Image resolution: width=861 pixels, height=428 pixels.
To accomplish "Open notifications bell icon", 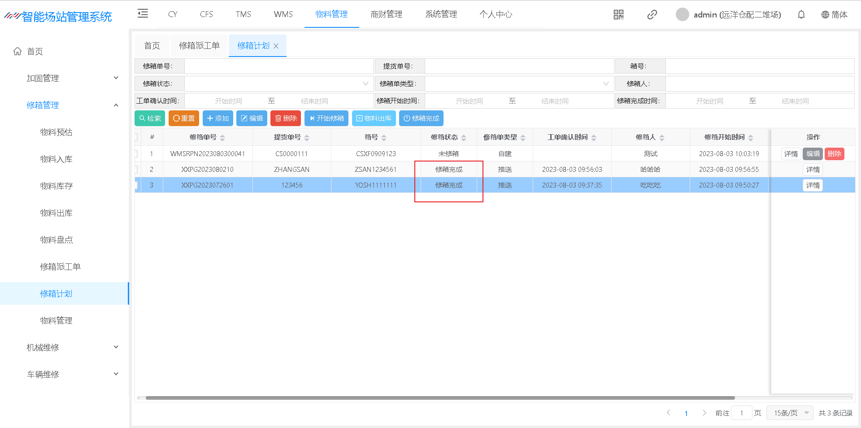I will pyautogui.click(x=801, y=15).
